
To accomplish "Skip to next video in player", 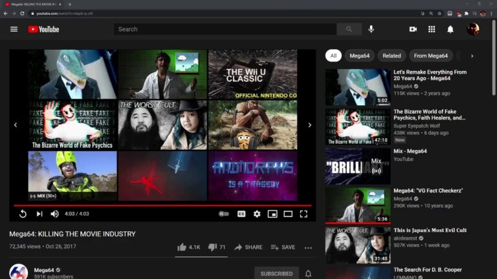I will tap(39, 214).
